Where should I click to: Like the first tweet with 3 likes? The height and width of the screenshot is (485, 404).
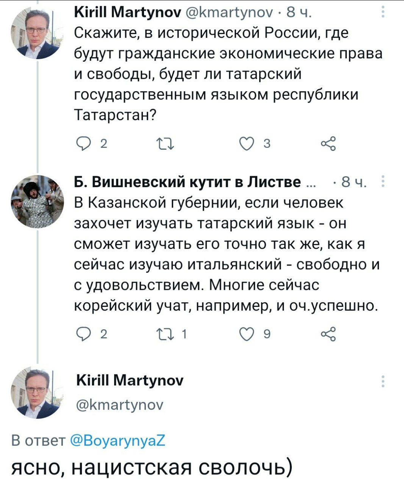[246, 144]
